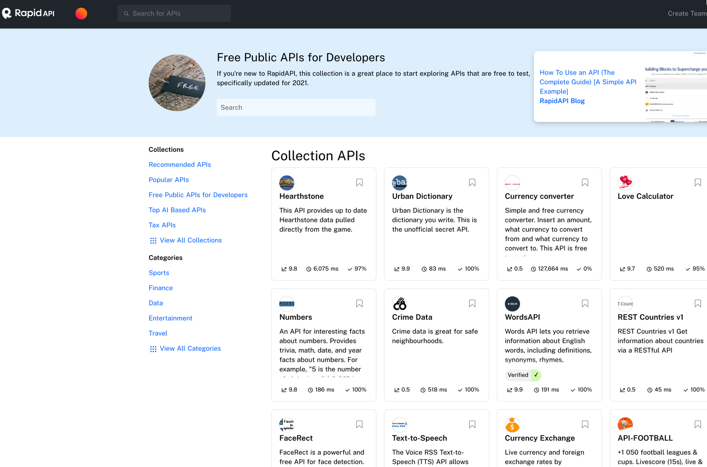Click the magnifier icon in top search
Screen dimensions: 707x467
(126, 14)
